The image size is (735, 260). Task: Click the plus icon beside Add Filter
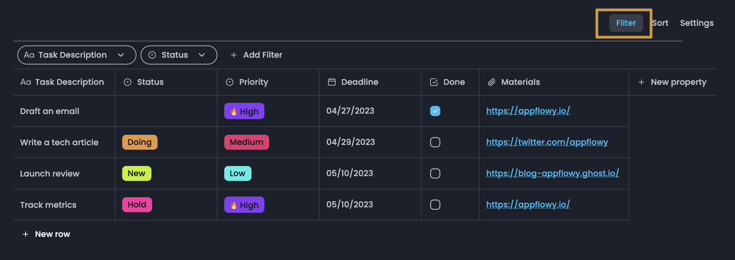(x=234, y=55)
